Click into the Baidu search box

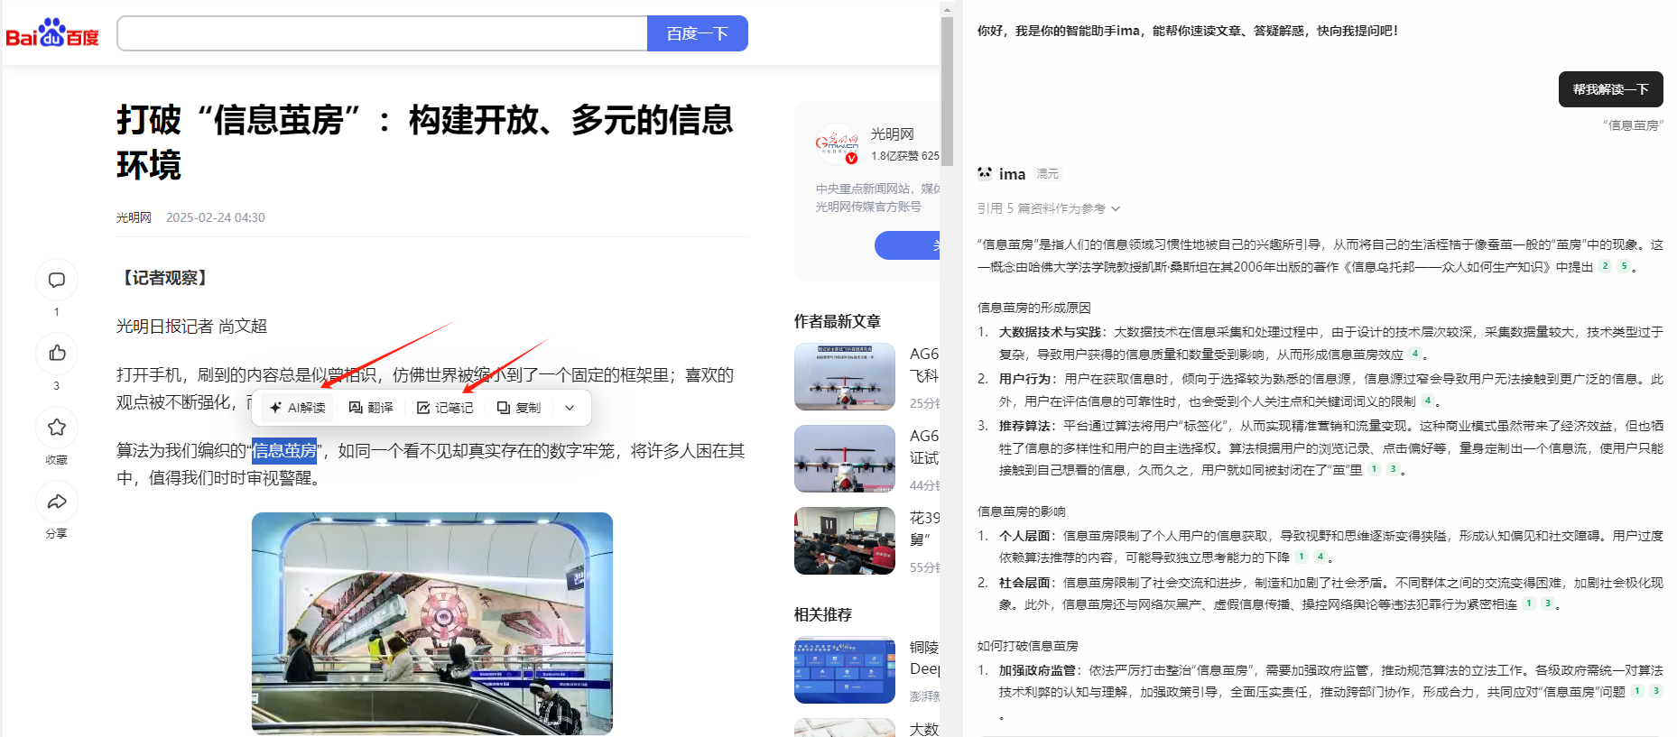pyautogui.click(x=382, y=33)
